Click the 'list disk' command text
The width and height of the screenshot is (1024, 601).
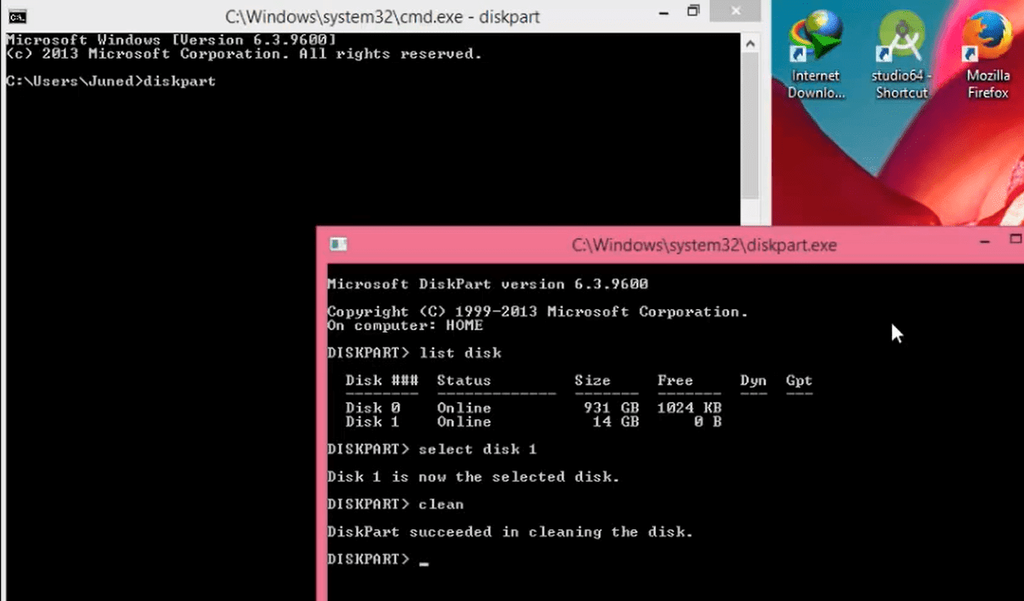tap(460, 353)
